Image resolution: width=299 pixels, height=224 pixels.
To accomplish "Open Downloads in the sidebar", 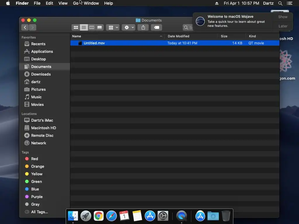I will (x=45, y=74).
